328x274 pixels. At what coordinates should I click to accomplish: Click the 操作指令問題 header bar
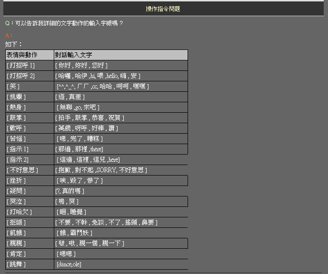[x=163, y=9]
